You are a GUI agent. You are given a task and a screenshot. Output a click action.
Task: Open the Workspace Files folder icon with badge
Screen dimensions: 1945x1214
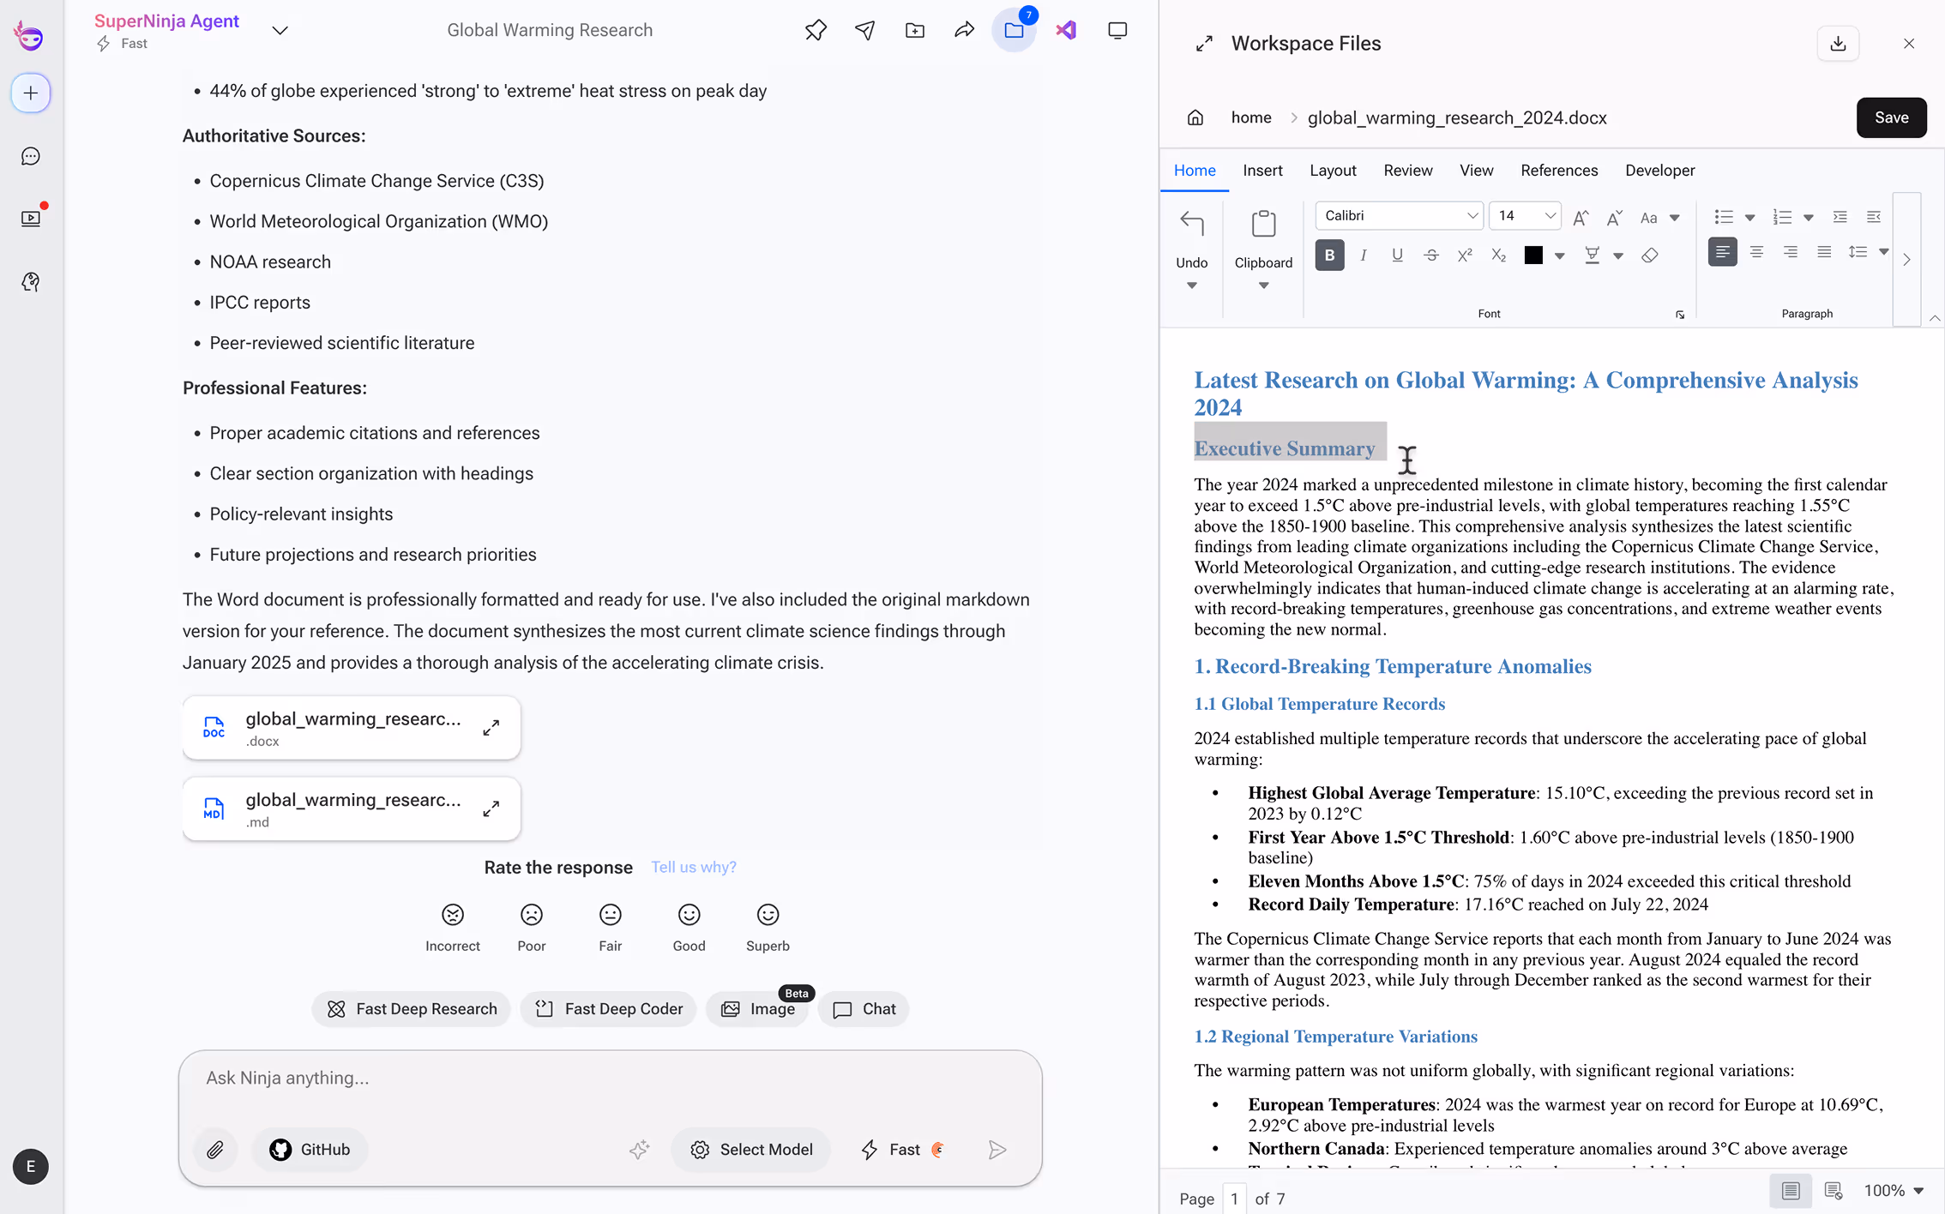[x=1015, y=30]
